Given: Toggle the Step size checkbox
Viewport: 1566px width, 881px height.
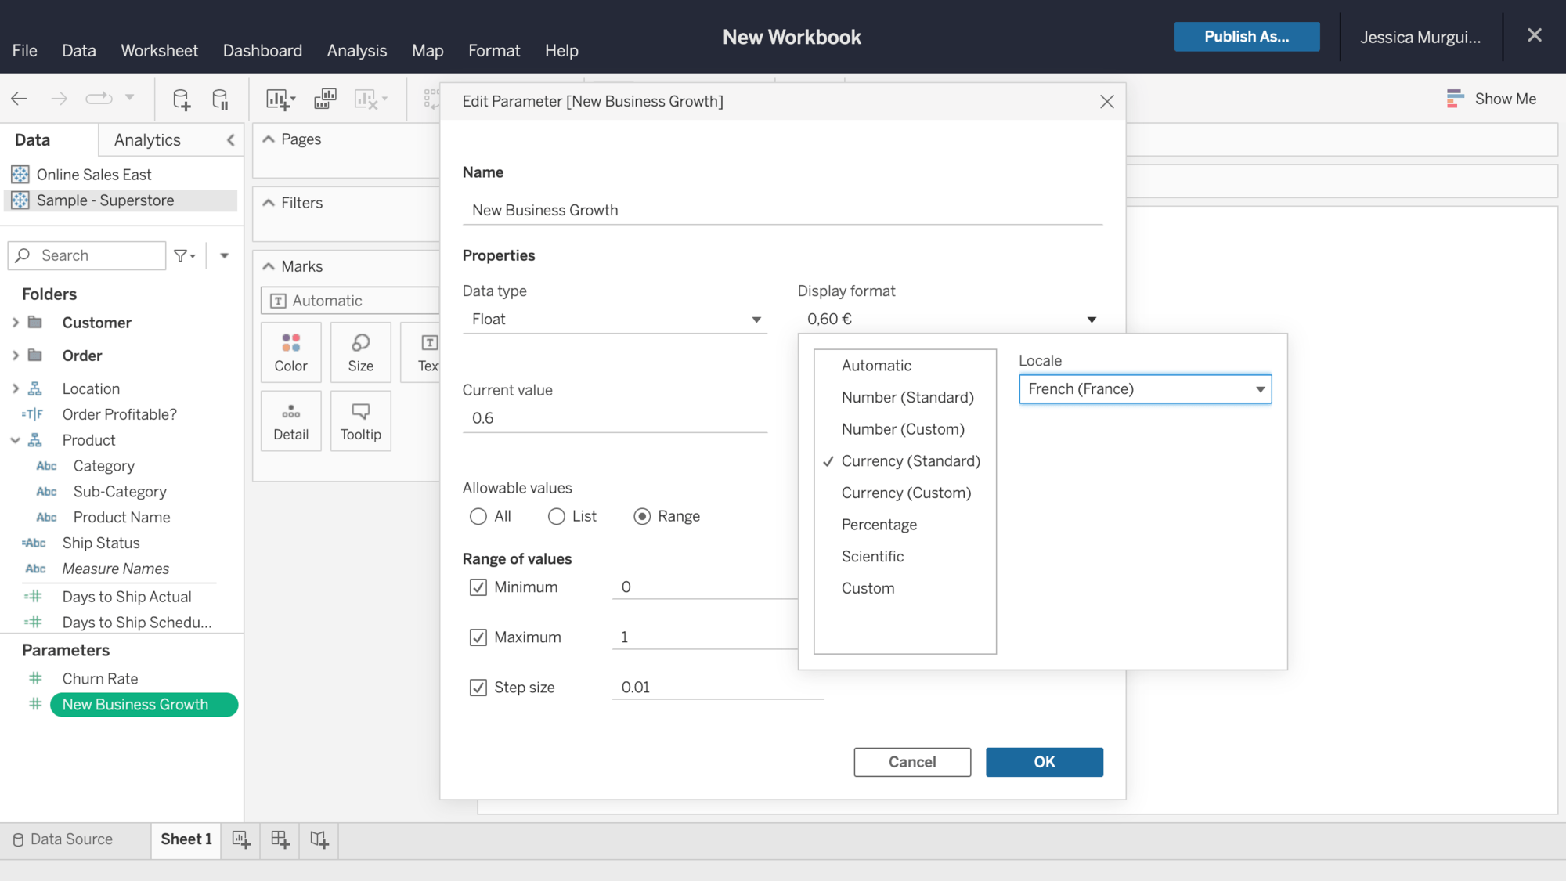Looking at the screenshot, I should (478, 688).
